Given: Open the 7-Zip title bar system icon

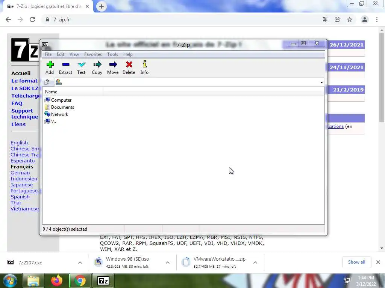Looking at the screenshot, I should pyautogui.click(x=45, y=45).
